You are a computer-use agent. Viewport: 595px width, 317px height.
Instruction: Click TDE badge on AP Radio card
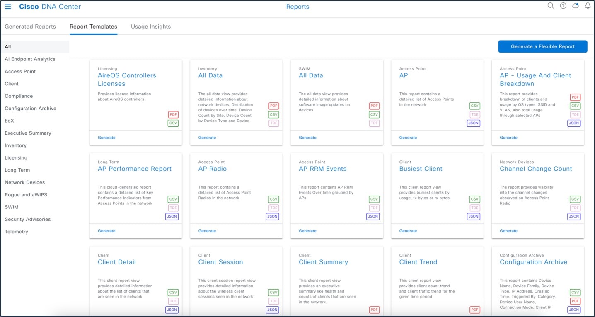[x=274, y=208]
